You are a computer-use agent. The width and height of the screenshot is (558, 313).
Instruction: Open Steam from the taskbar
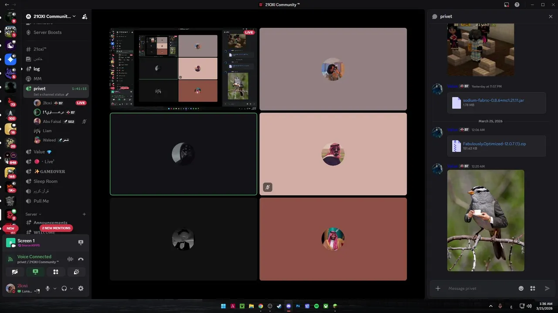279,306
